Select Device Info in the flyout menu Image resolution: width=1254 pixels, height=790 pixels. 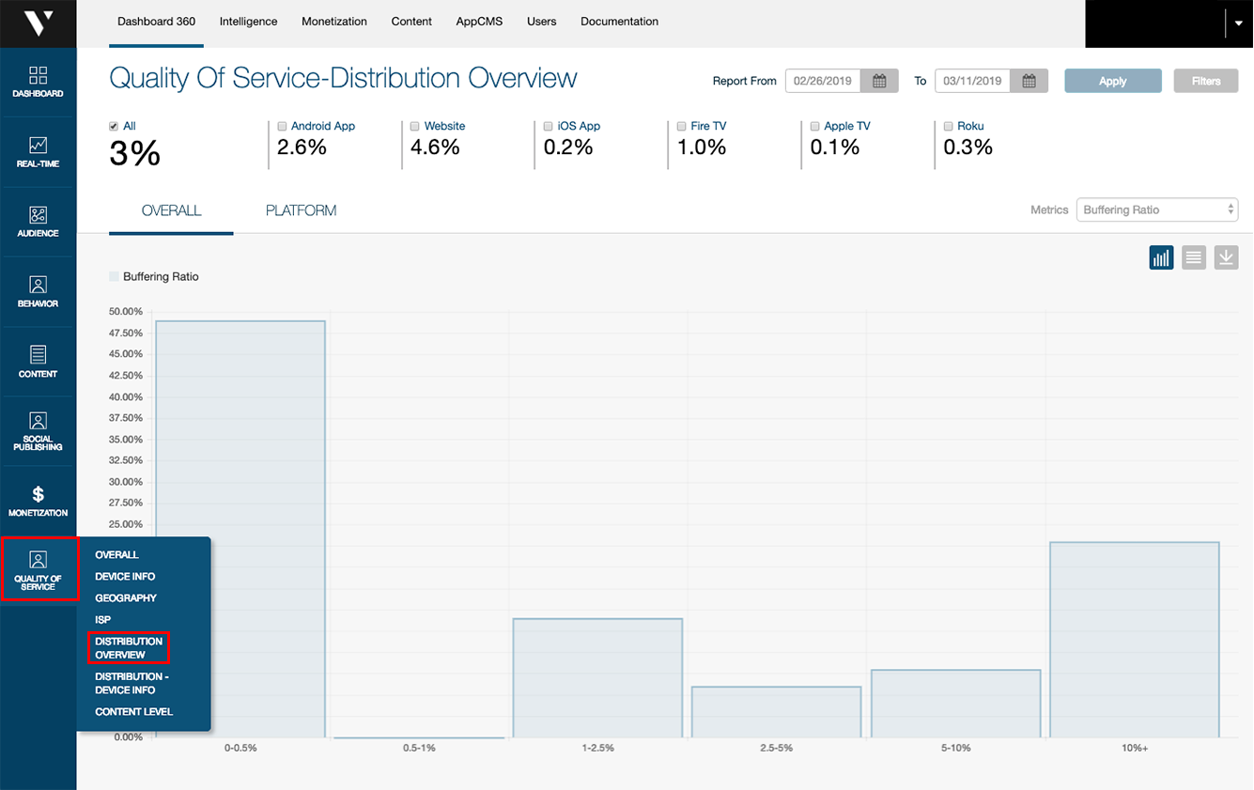coord(125,577)
